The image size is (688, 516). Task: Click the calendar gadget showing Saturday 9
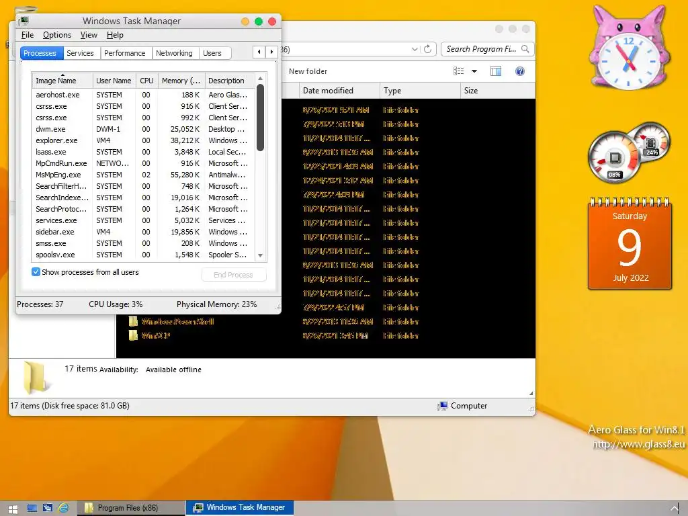click(630, 245)
